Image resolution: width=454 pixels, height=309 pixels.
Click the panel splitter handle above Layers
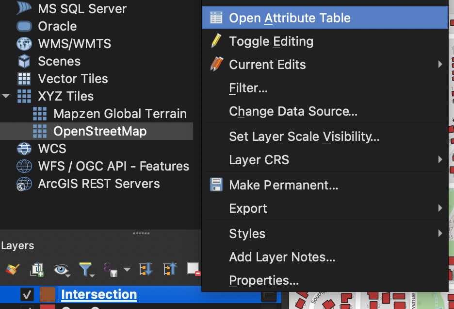[141, 233]
